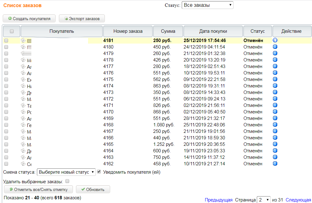The height and width of the screenshot is (203, 312).
Task: Click the 1.252 руб. amount
Action: coord(164,144)
